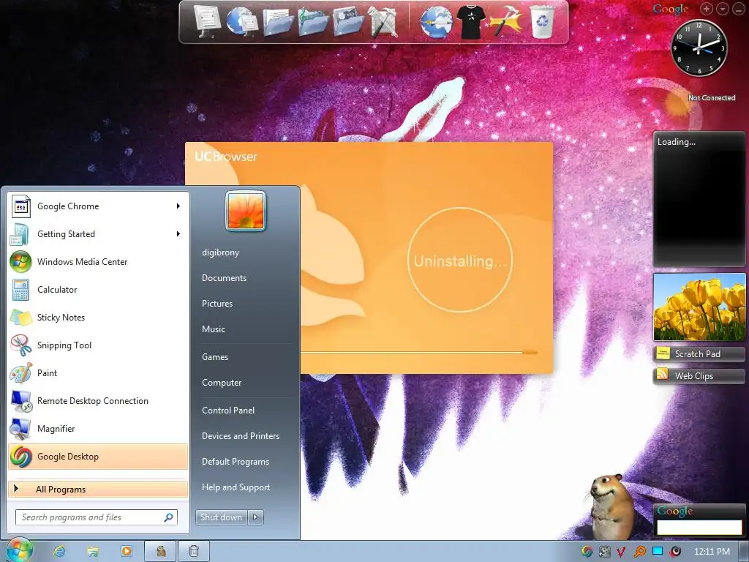Click the plus button in Google sidebar header
Viewport: 749px width, 562px height.
[706, 9]
